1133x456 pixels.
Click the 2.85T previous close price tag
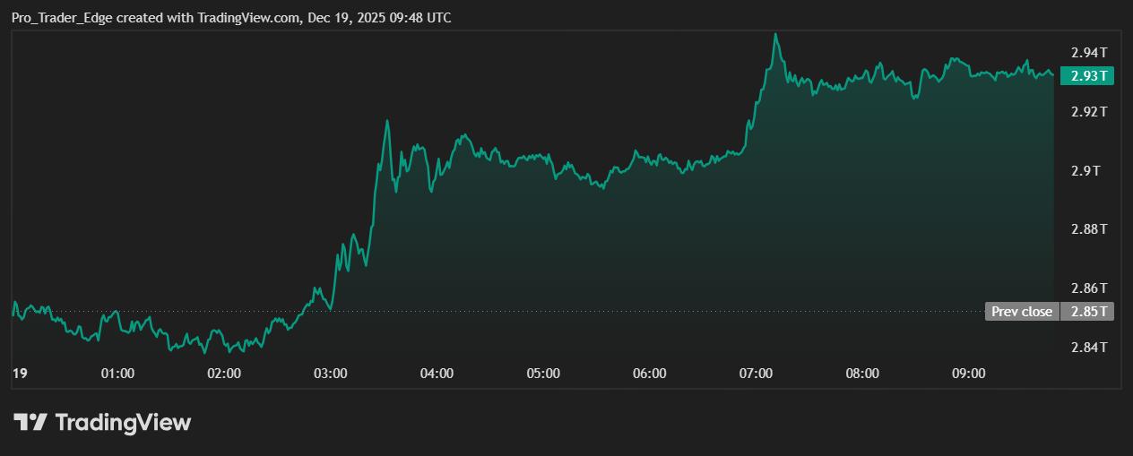click(1087, 312)
